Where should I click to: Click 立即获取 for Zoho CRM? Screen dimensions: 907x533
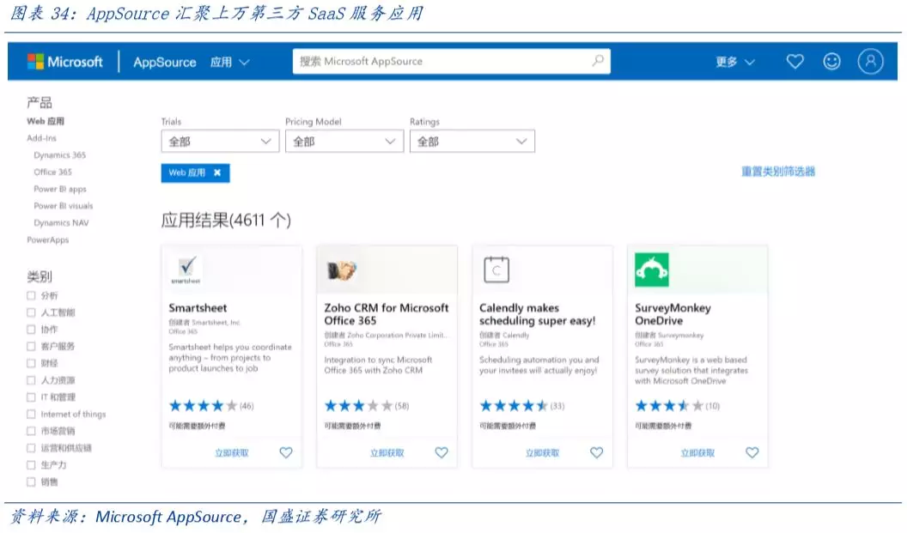click(x=387, y=453)
